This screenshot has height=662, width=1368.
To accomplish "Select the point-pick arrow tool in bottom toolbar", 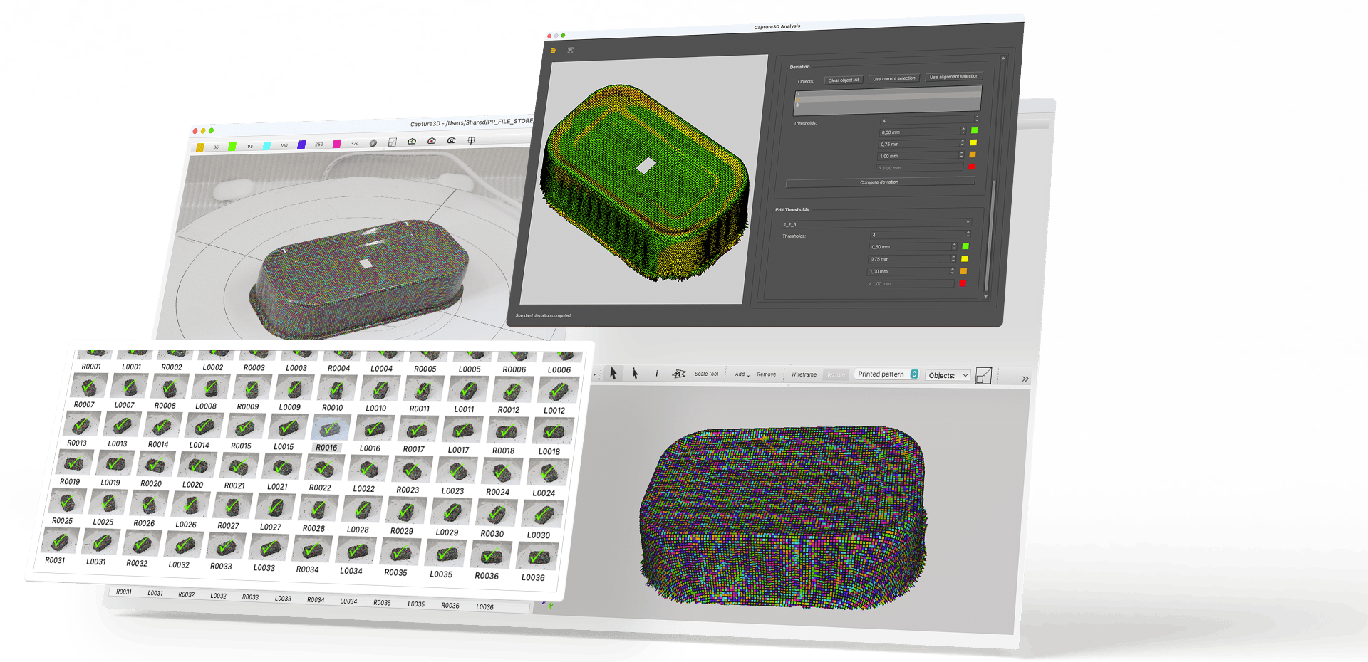I will (x=635, y=373).
